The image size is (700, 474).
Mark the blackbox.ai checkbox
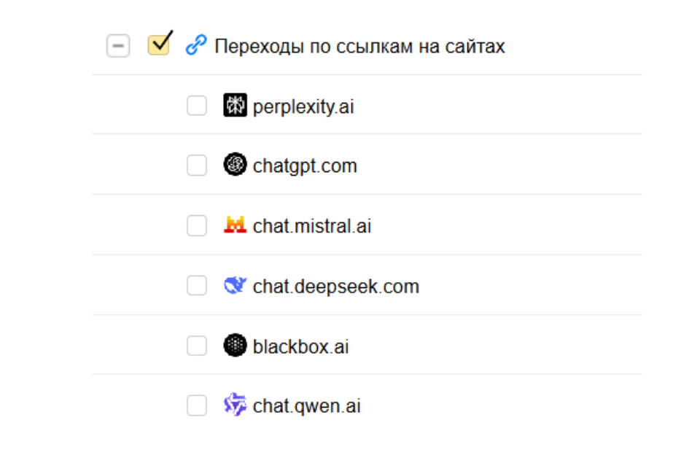(x=197, y=346)
